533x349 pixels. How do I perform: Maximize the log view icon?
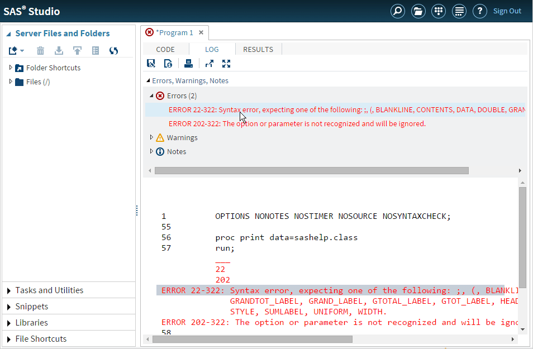coord(226,64)
